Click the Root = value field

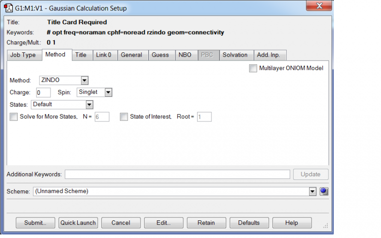[x=204, y=117]
